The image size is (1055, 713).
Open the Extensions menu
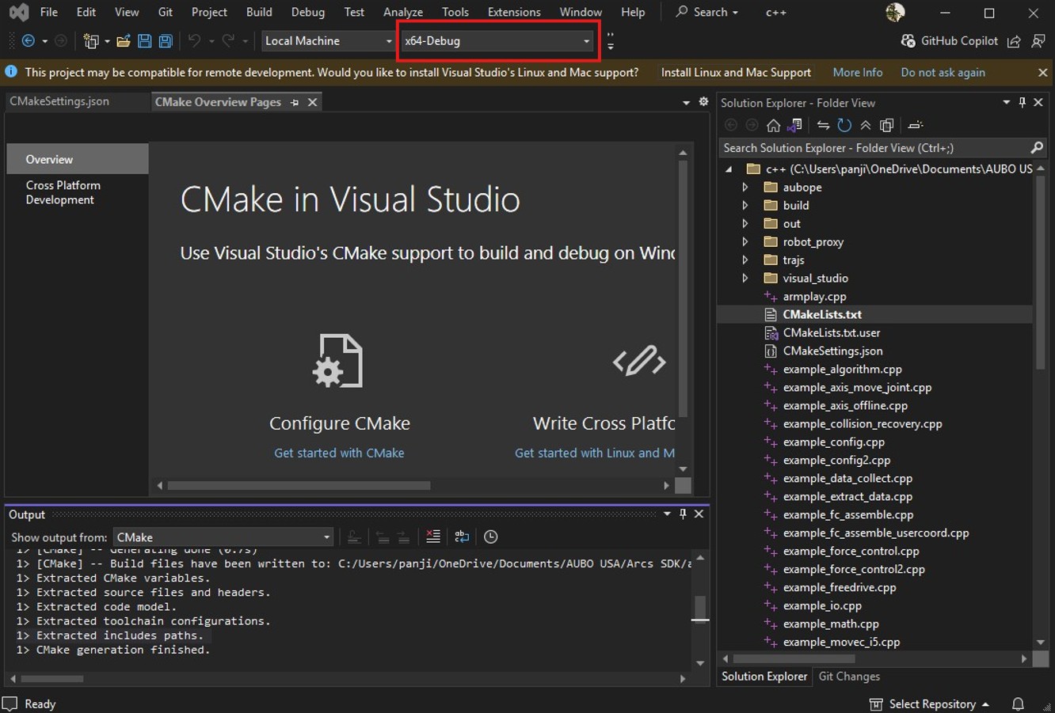(514, 12)
